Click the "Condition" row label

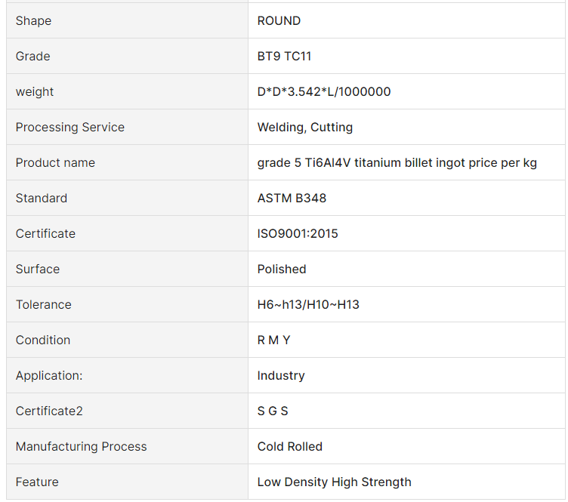[43, 340]
